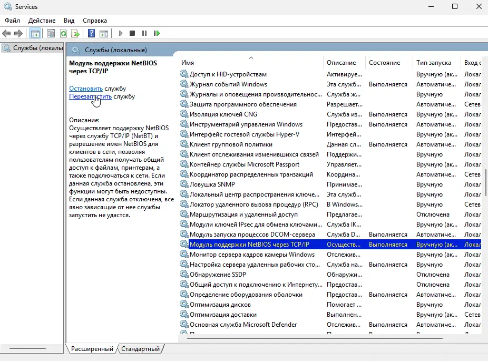Click the Остановить service link

click(85, 89)
